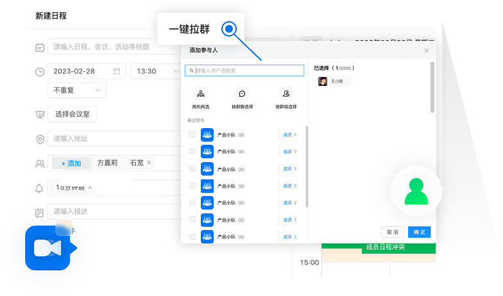Click the 一键拉群 blue hotspot marker
503x296 pixels.
point(230,29)
